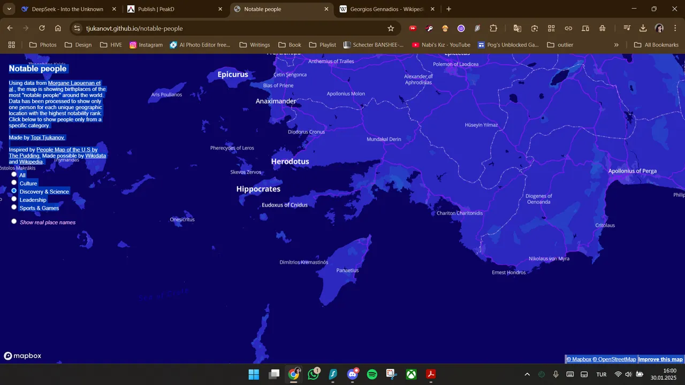Show hidden system tray icons
The height and width of the screenshot is (385, 685).
click(527, 374)
